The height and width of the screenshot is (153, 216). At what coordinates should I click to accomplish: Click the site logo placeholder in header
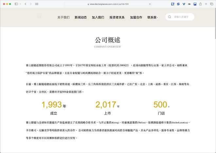[x=39, y=17]
